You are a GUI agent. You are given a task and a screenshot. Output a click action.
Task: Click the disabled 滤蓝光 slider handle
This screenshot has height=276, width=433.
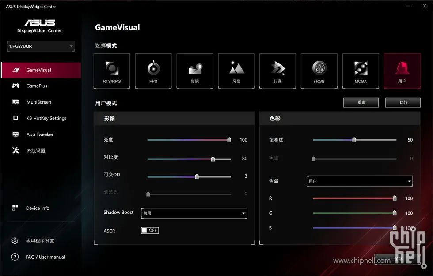pyautogui.click(x=148, y=194)
